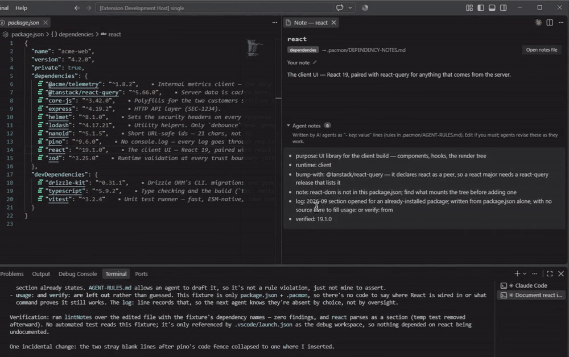Click the note icon beside zod
Screen dimensions: 569x357
(40, 158)
